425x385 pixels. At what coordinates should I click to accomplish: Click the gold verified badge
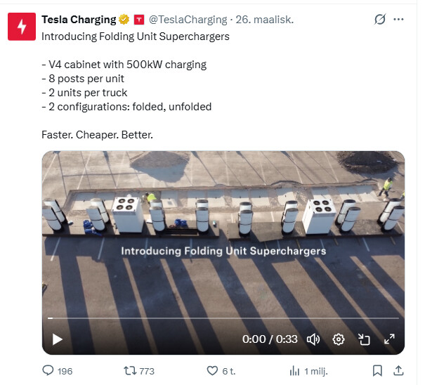(124, 20)
